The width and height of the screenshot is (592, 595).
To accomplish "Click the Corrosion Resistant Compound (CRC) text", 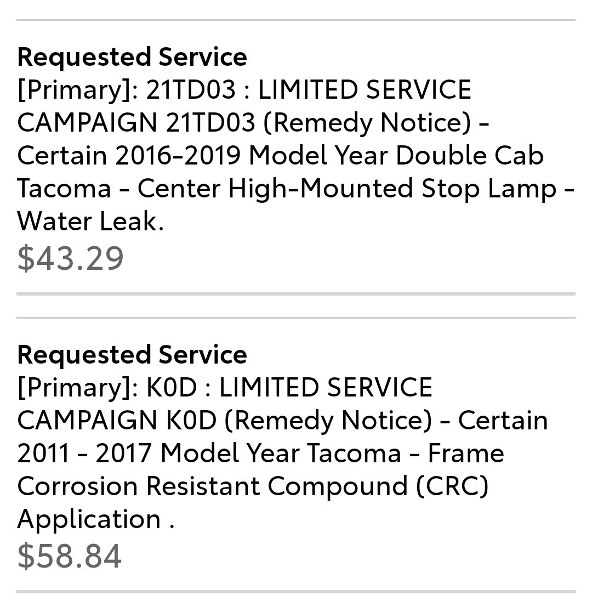I will [x=253, y=486].
